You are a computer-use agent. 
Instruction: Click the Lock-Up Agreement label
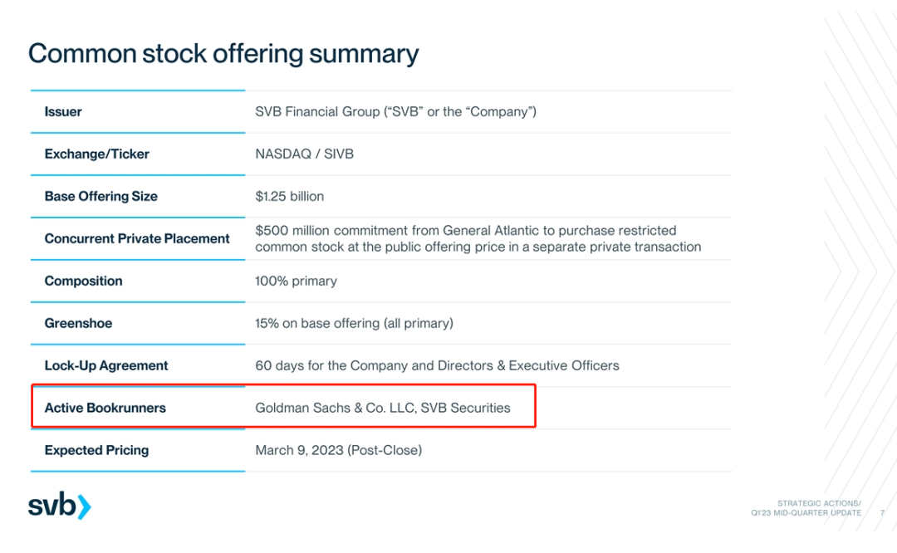coord(106,365)
